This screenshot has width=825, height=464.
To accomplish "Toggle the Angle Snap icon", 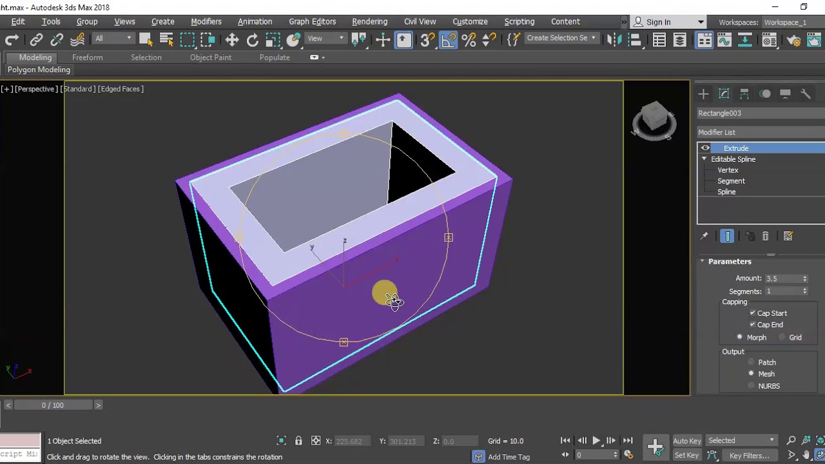I will (x=448, y=40).
